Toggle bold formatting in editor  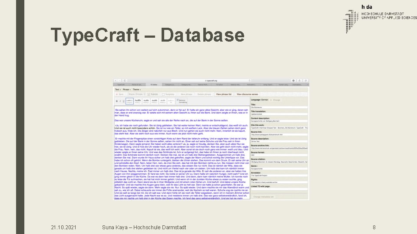117,101
